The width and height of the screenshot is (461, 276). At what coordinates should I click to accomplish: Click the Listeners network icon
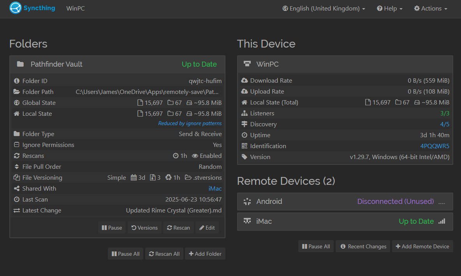(244, 113)
